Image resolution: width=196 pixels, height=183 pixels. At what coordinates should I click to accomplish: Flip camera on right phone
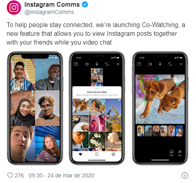pos(170,64)
